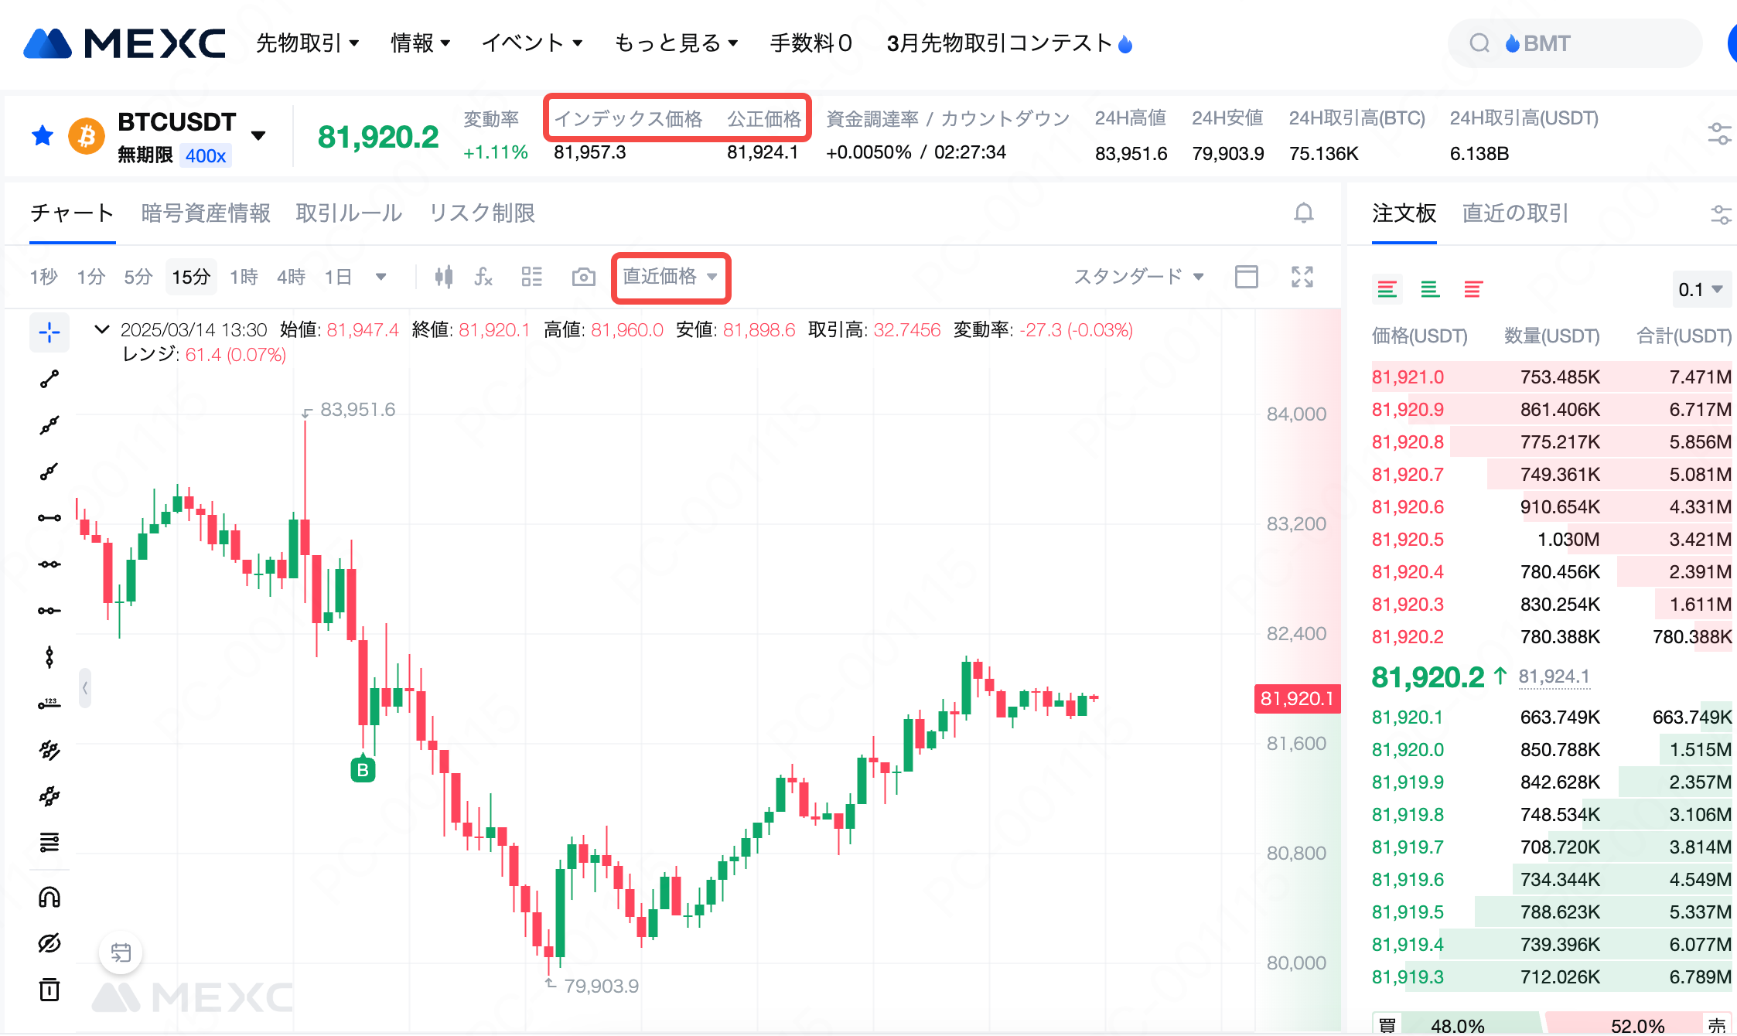Show sell-orders-only order book view
This screenshot has height=1036, width=1737.
(x=1473, y=290)
